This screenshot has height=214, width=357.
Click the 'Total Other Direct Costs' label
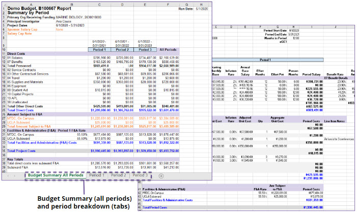point(25,106)
